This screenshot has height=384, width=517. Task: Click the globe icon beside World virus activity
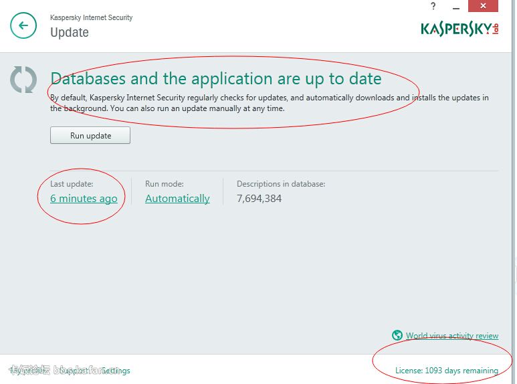coord(397,335)
